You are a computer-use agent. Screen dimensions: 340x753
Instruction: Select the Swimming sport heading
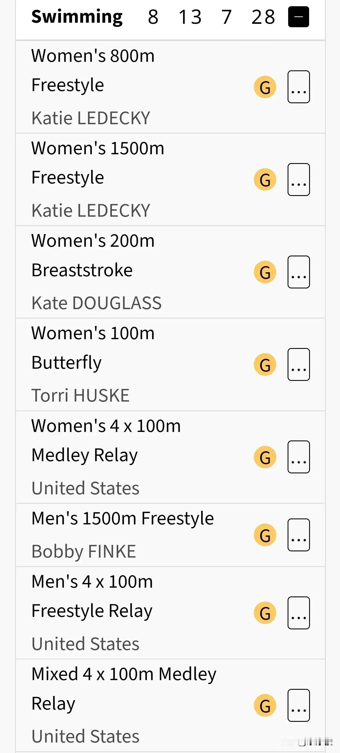coord(77,17)
